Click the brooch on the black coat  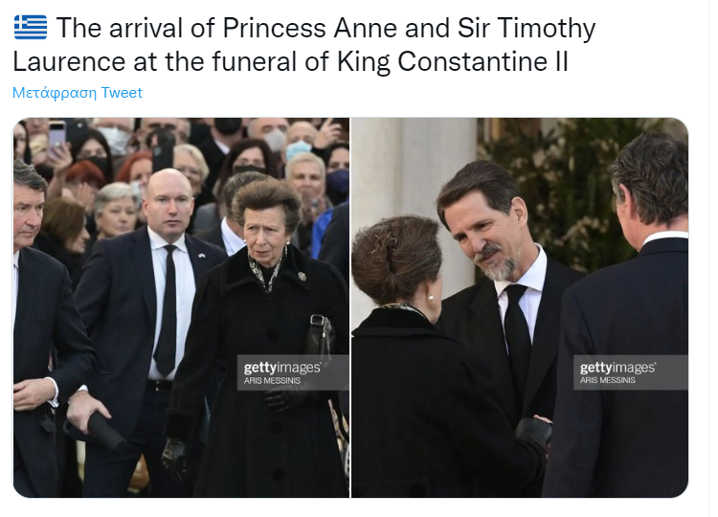point(303,276)
